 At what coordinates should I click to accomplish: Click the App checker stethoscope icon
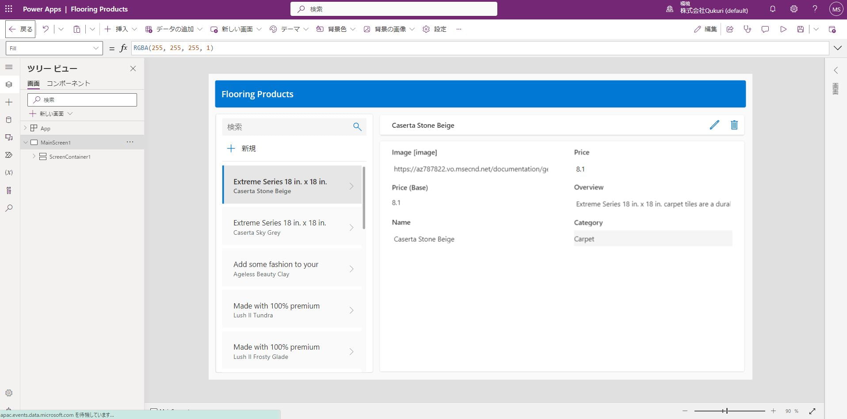(x=747, y=29)
